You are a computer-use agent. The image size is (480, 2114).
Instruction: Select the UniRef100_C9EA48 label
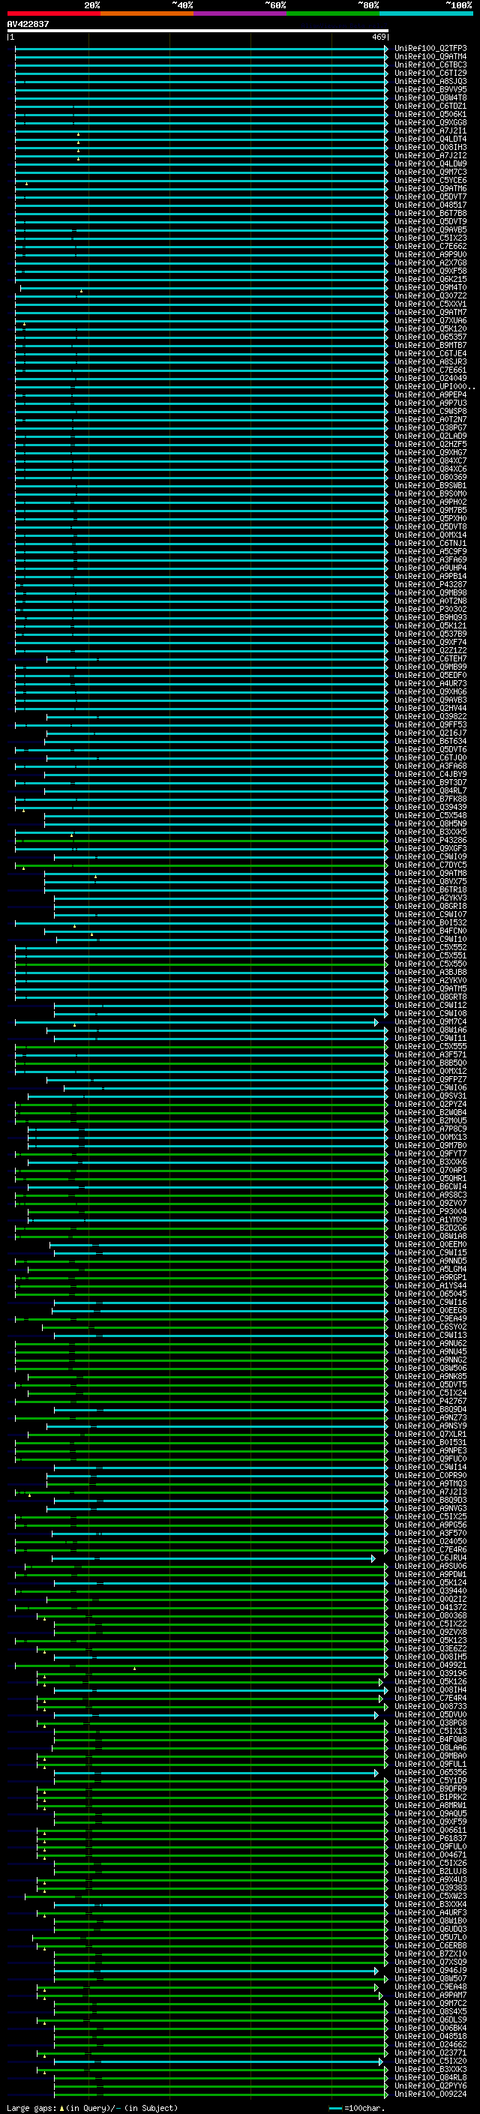(x=430, y=1987)
